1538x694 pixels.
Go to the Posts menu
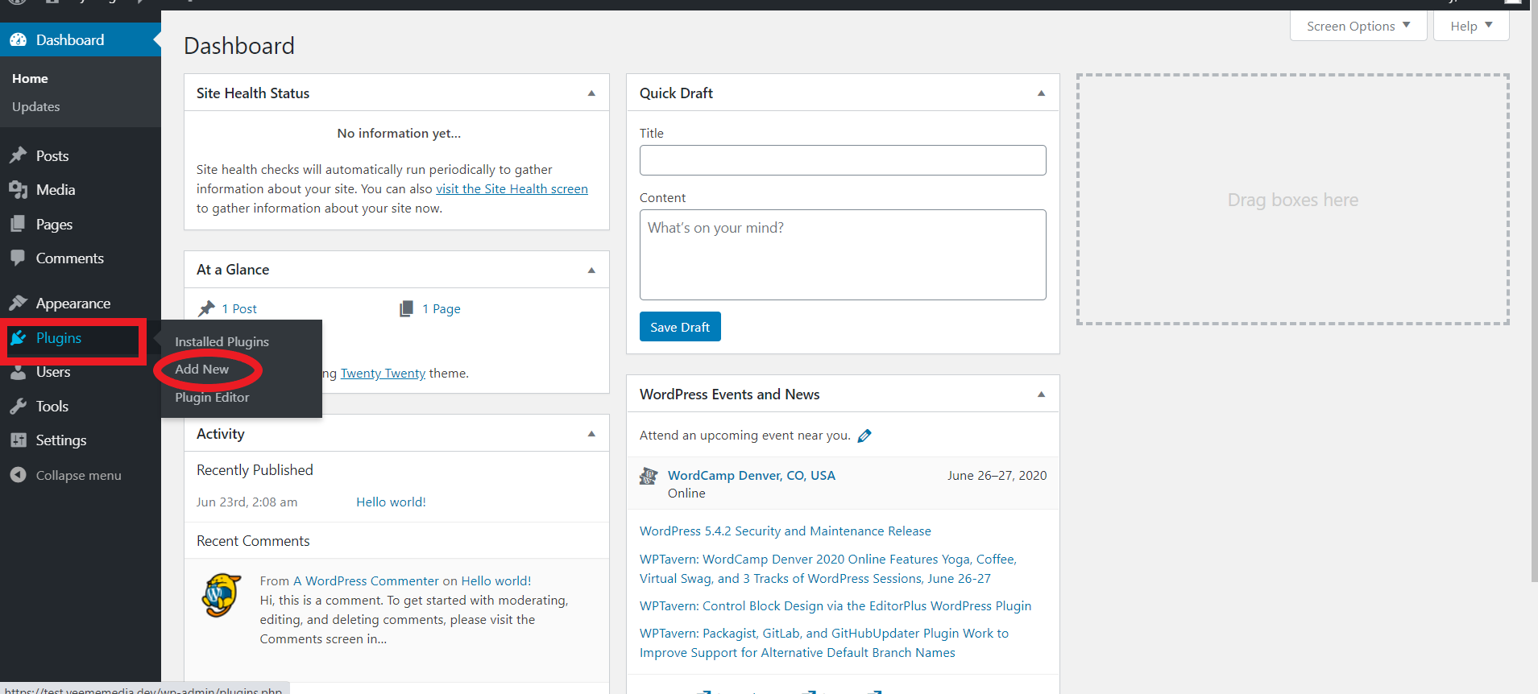point(52,155)
